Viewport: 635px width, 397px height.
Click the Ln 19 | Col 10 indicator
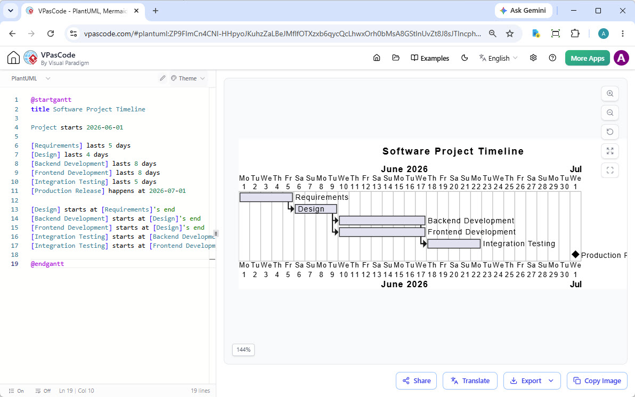pyautogui.click(x=77, y=391)
